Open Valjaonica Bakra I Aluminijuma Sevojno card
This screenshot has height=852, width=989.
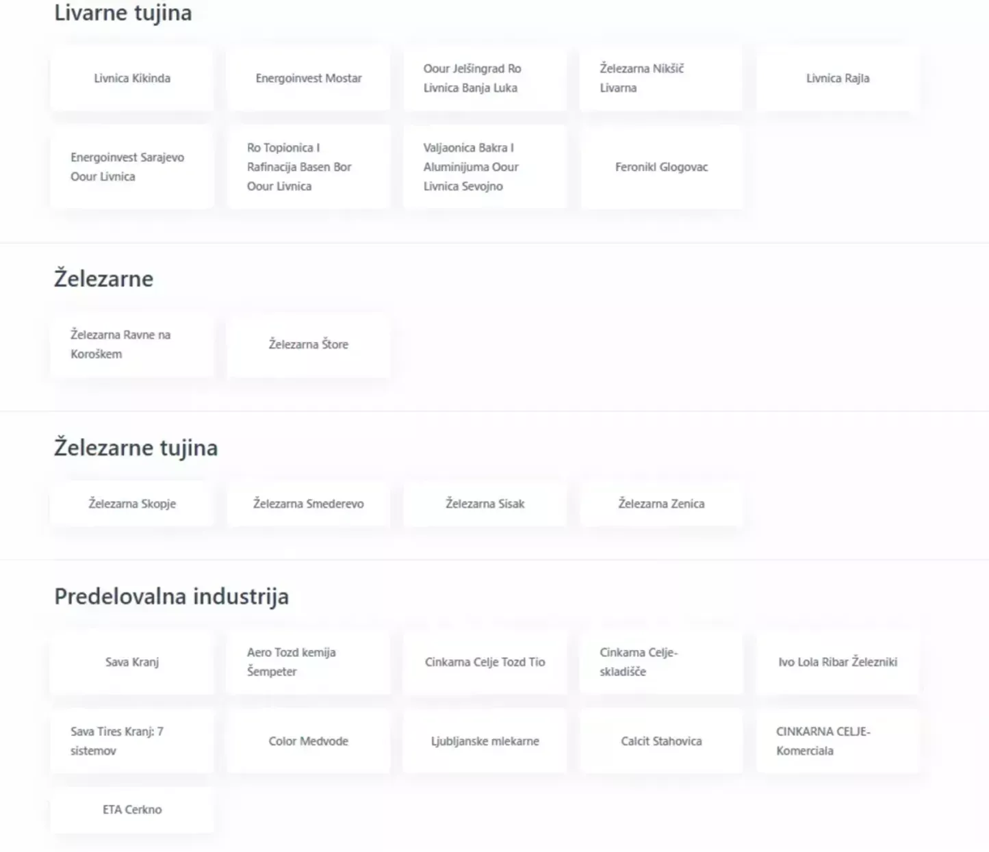coord(485,167)
